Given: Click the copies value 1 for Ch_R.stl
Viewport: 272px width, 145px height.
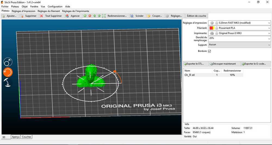Looking at the screenshot, I should tap(217, 75).
